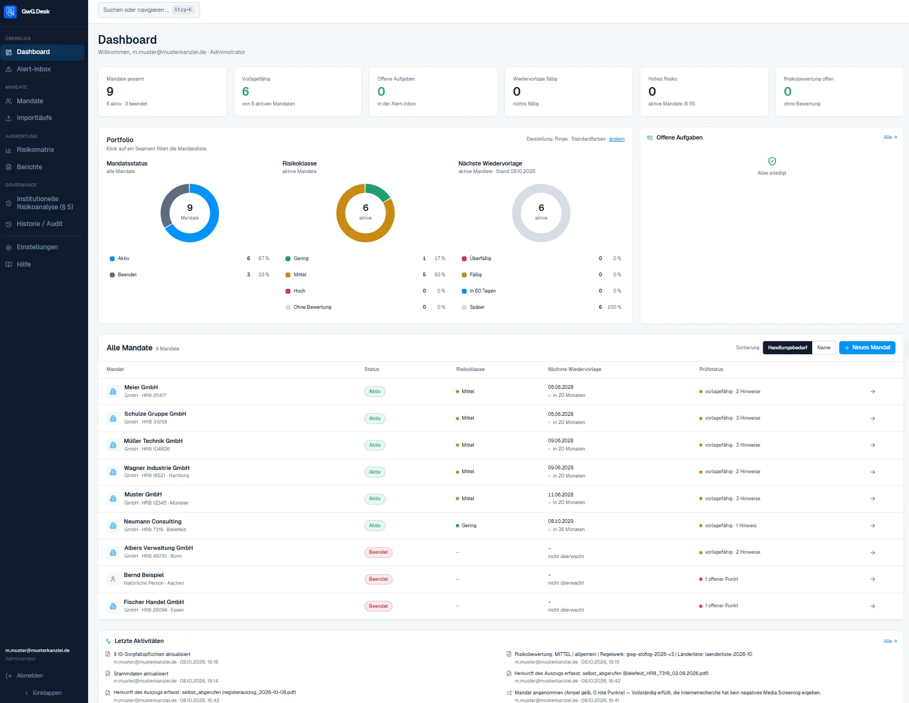The height and width of the screenshot is (703, 909).
Task: Sort list by Name
Action: (x=824, y=348)
